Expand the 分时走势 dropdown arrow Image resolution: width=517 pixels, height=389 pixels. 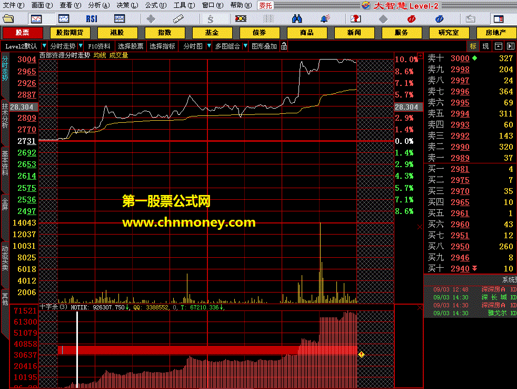[81, 46]
